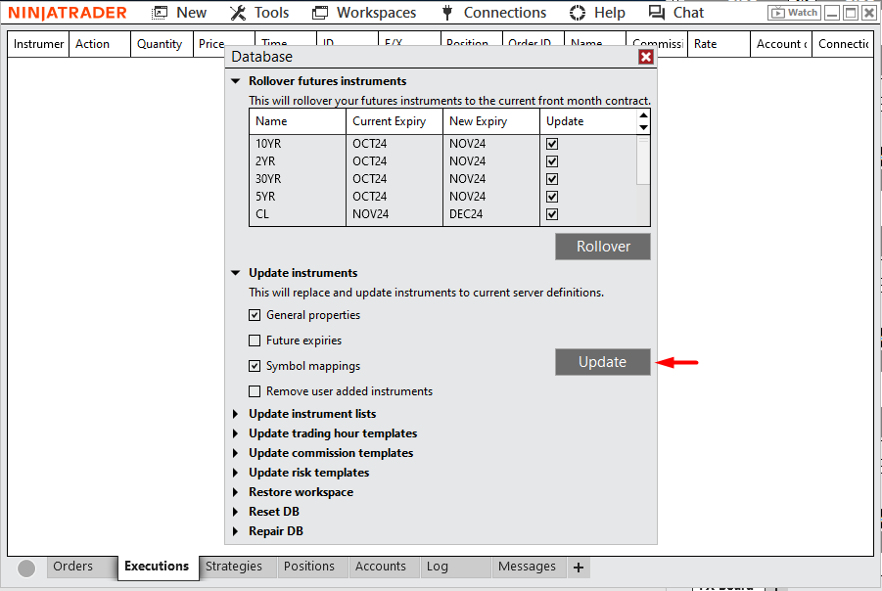Viewport: 882px width, 591px height.
Task: Click the Update button
Action: 602,362
